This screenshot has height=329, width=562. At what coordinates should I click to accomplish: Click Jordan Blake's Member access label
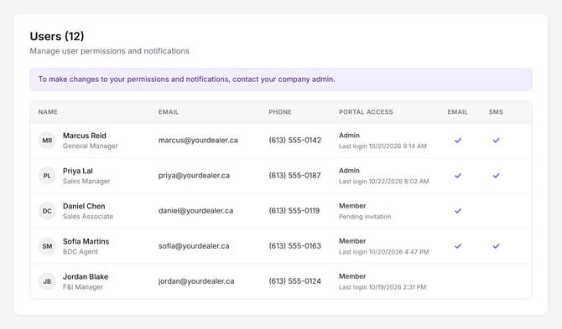352,276
